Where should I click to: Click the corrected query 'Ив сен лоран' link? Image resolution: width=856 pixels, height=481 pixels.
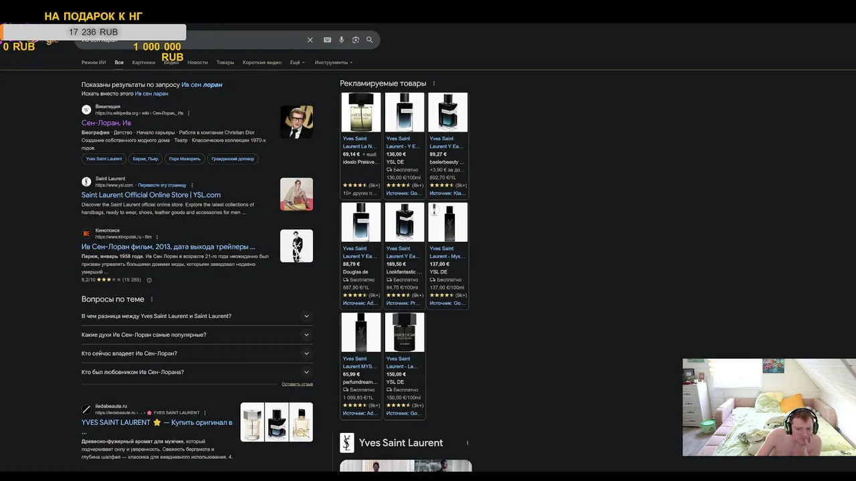(202, 85)
